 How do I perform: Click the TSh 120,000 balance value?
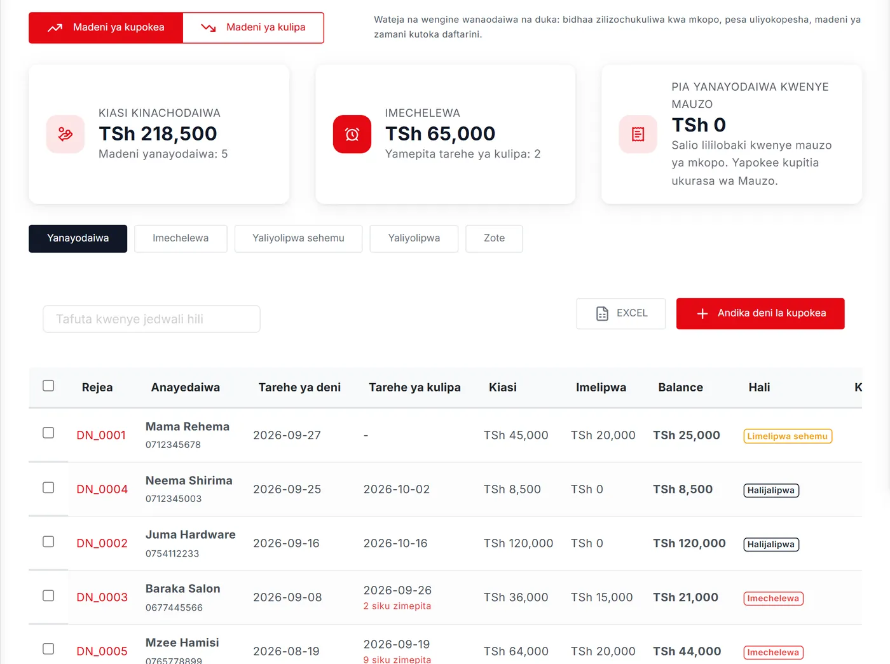point(689,543)
